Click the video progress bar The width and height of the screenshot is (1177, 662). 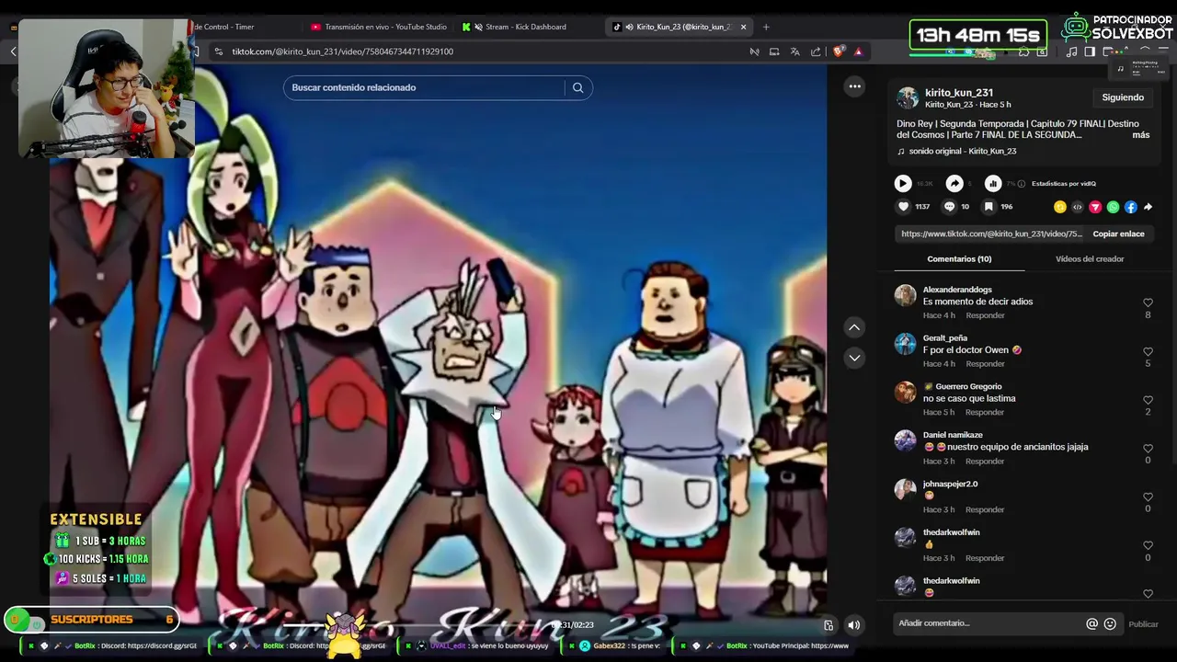click(x=414, y=625)
